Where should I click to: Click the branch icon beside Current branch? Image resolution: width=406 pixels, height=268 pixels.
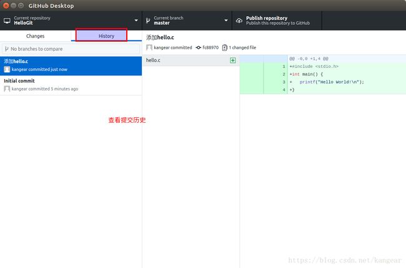pyautogui.click(x=148, y=21)
